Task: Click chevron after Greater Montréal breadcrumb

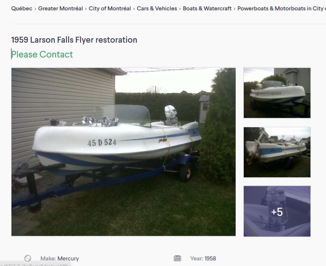Action: (x=86, y=9)
